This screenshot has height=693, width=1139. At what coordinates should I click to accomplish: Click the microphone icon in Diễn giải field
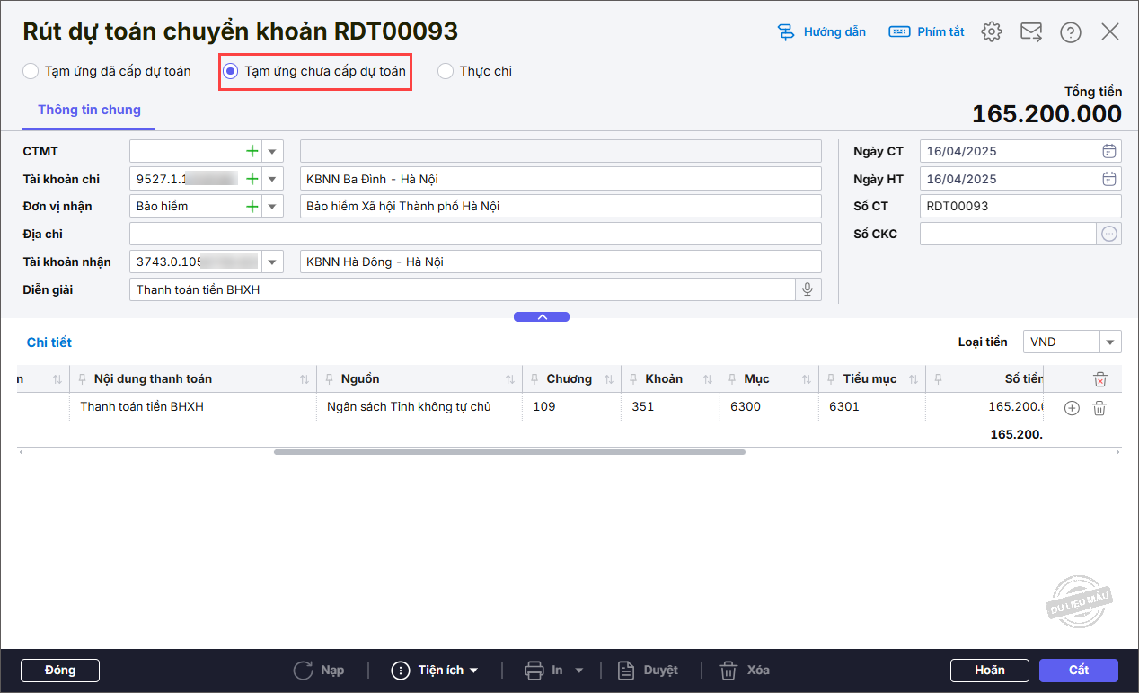click(808, 289)
